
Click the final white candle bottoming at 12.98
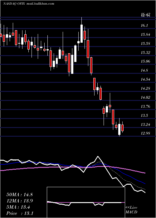[x=119, y=129]
